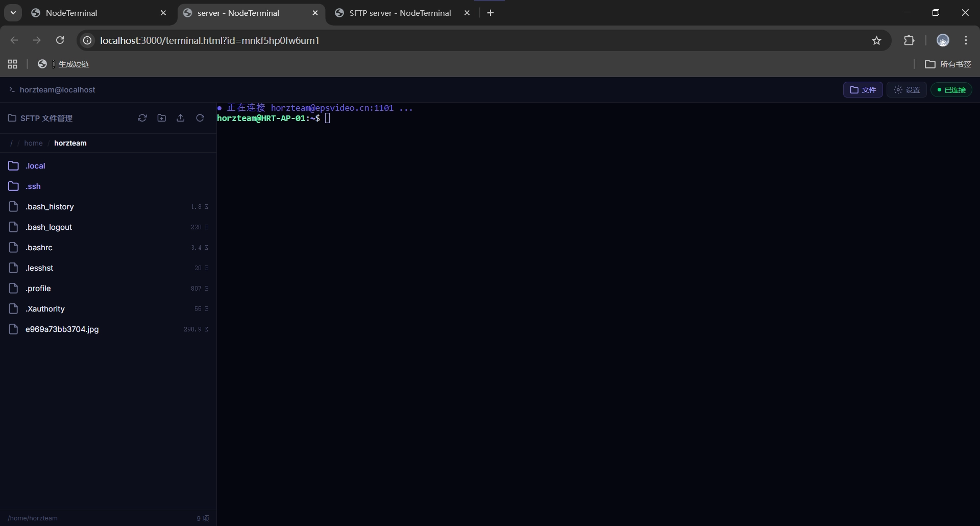980x526 pixels.
Task: Switch to the SFTP server tab
Action: tap(400, 13)
